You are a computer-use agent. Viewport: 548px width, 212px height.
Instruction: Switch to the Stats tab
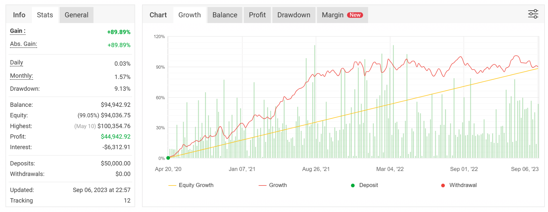(45, 15)
